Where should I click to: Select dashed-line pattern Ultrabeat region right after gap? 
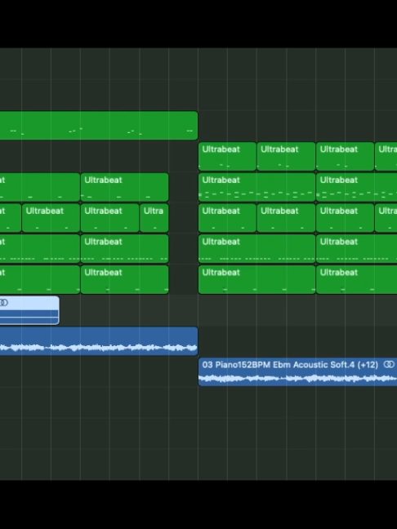point(256,249)
